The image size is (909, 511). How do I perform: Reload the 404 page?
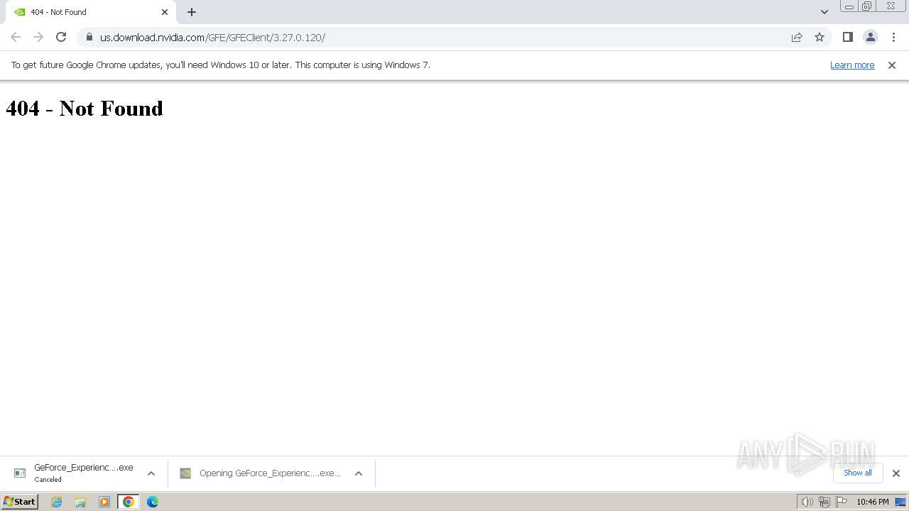click(x=61, y=37)
